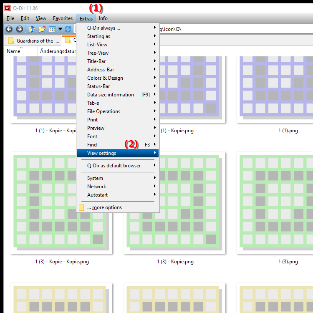This screenshot has height=313, width=313.
Task: Create new folder with the sparkle folder icon
Action: [x=42, y=29]
